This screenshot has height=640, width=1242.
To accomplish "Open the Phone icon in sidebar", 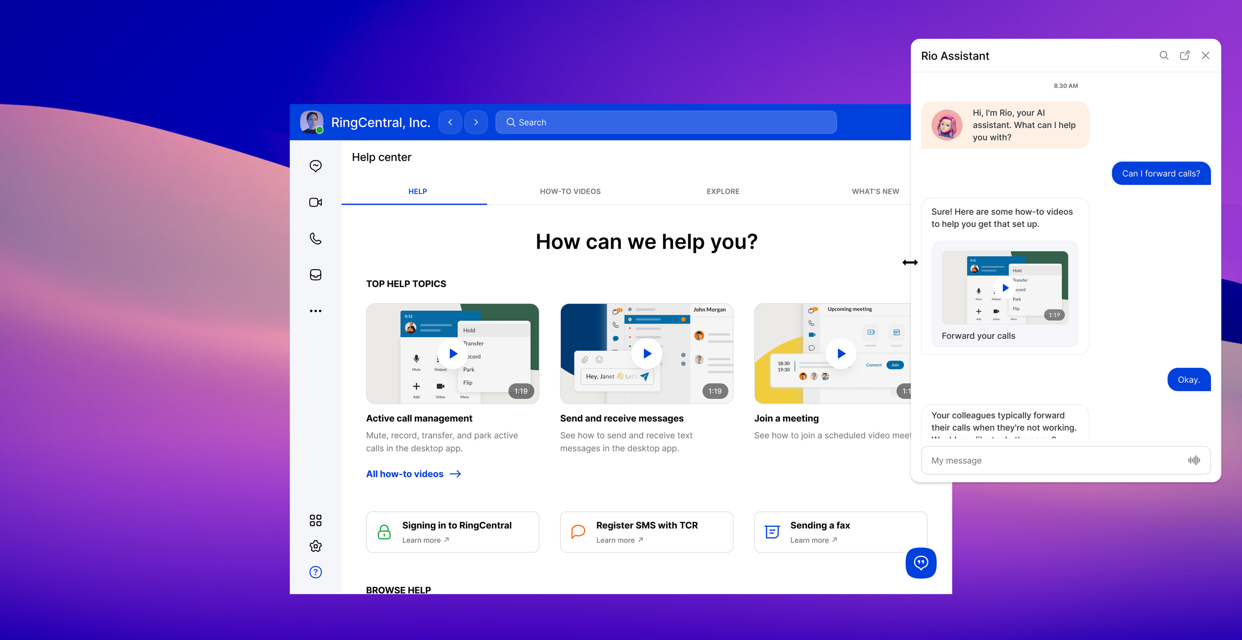I will coord(315,238).
